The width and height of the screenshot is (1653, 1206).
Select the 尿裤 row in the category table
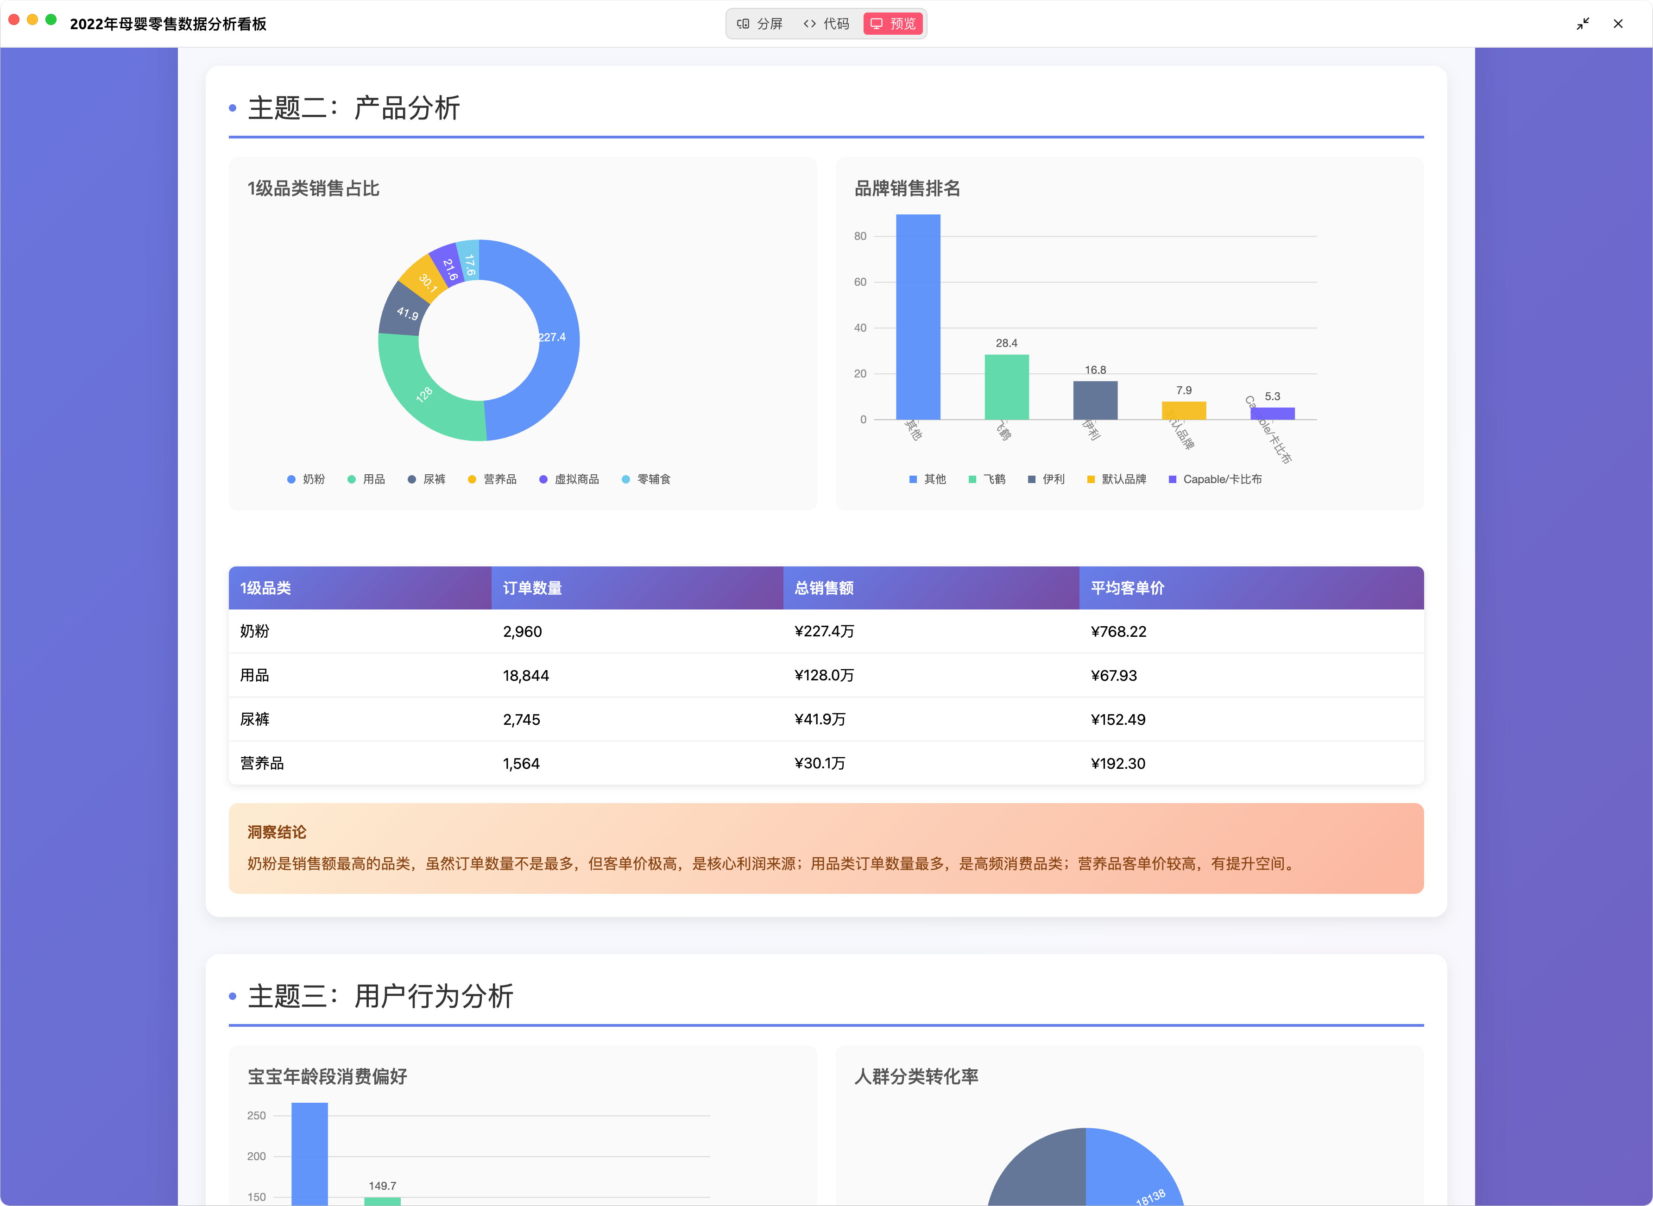[825, 719]
